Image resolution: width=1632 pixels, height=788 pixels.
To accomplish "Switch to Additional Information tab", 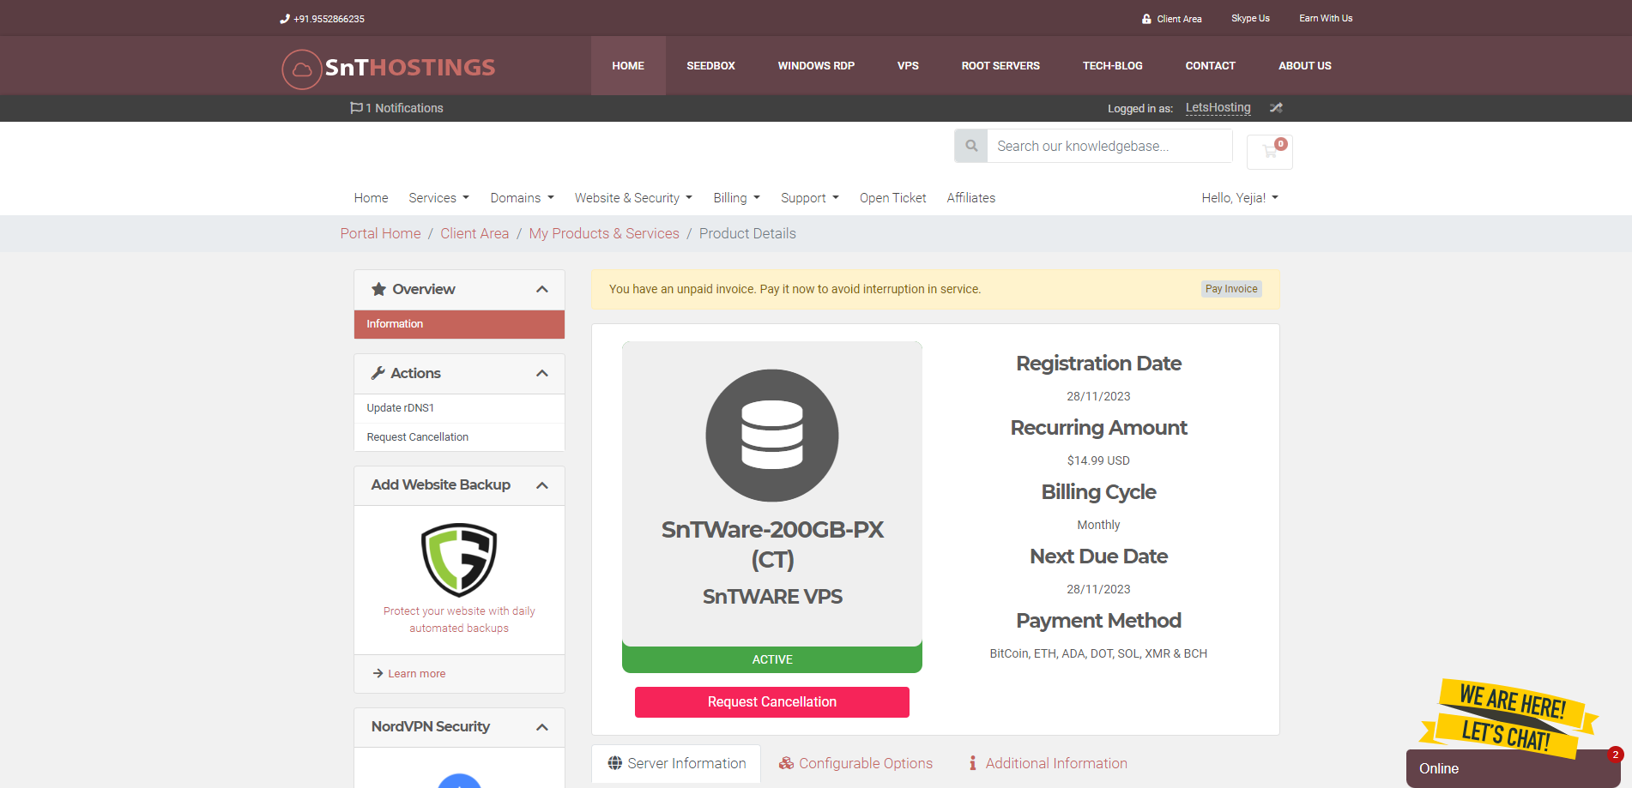I will pyautogui.click(x=1048, y=763).
